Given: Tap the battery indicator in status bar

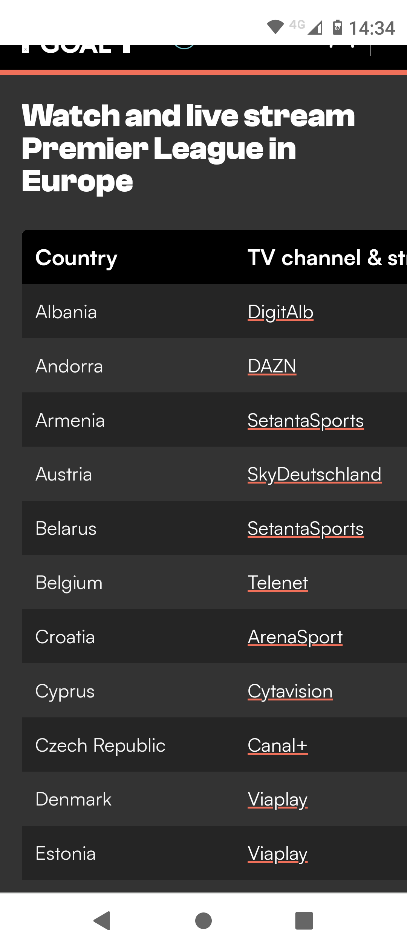Looking at the screenshot, I should pyautogui.click(x=338, y=27).
